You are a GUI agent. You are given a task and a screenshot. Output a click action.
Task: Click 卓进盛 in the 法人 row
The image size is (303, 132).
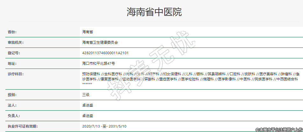pyautogui.click(x=88, y=105)
